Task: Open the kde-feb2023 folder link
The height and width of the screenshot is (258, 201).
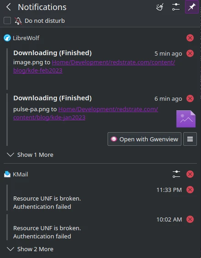Action: [94, 66]
